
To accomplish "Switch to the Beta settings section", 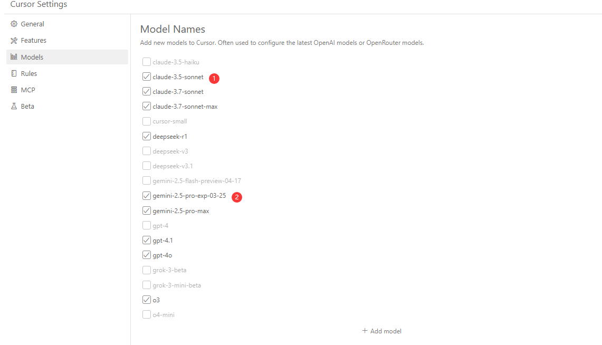I will pos(67,107).
